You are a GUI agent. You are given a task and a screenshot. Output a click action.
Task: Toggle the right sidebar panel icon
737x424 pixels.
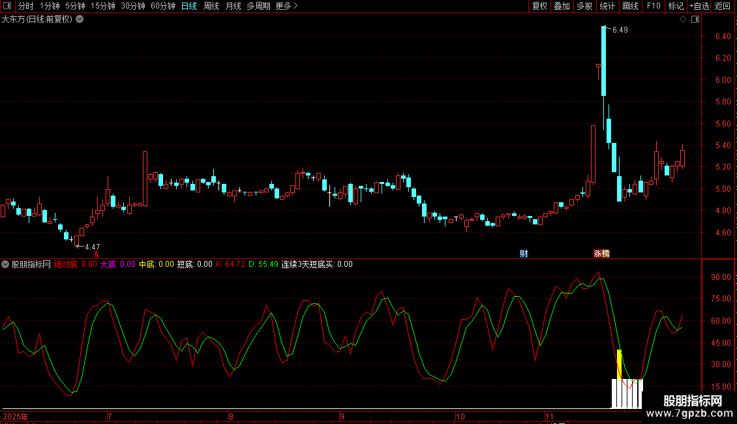[695, 20]
